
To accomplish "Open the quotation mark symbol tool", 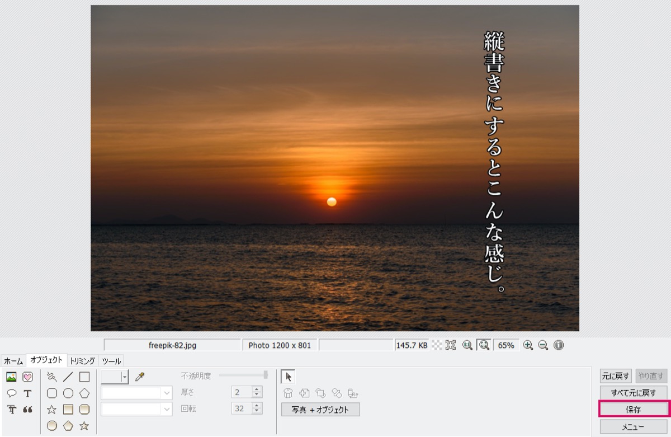I will 27,410.
